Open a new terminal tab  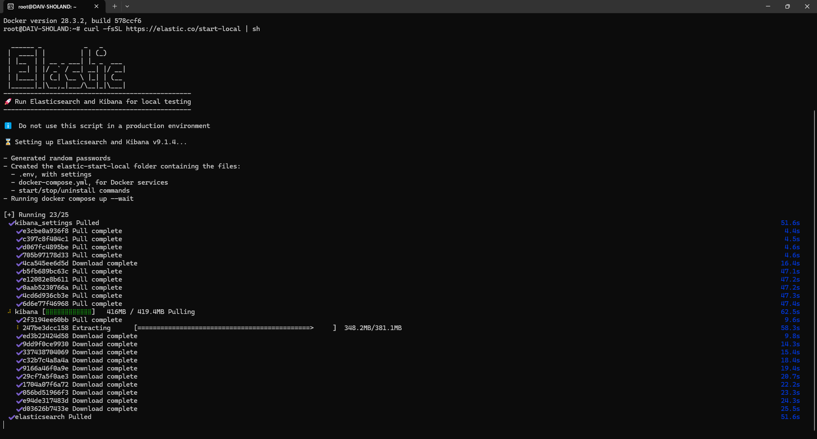pyautogui.click(x=114, y=6)
